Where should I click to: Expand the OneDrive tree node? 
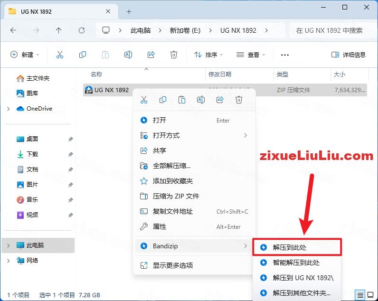point(9,109)
